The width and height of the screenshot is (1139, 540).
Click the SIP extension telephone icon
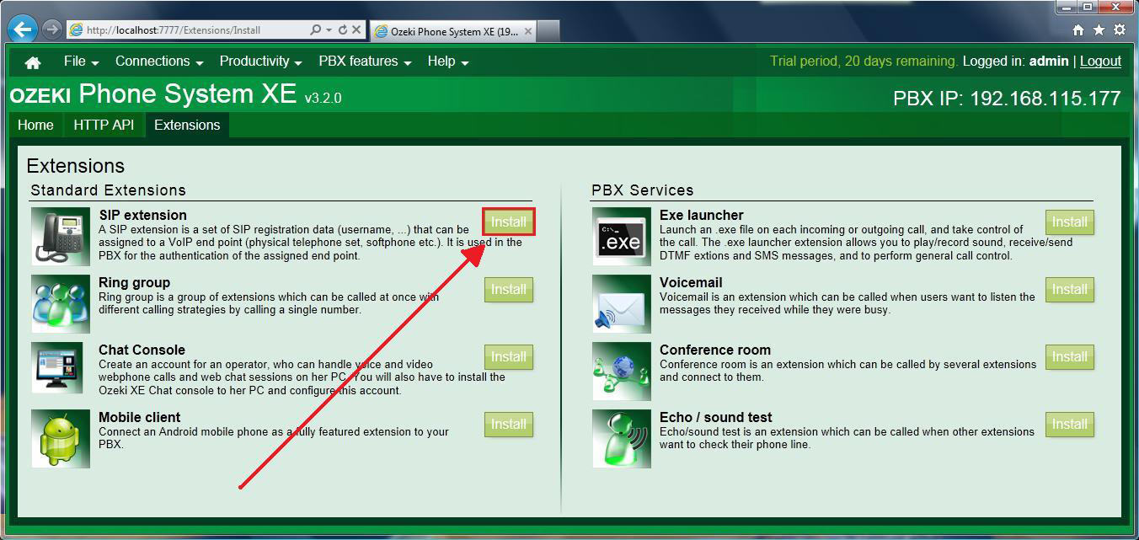tap(61, 237)
